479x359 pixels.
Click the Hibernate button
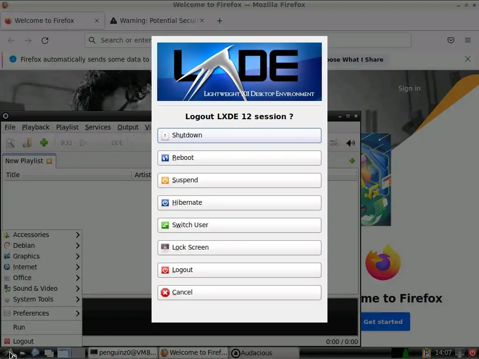(x=239, y=203)
